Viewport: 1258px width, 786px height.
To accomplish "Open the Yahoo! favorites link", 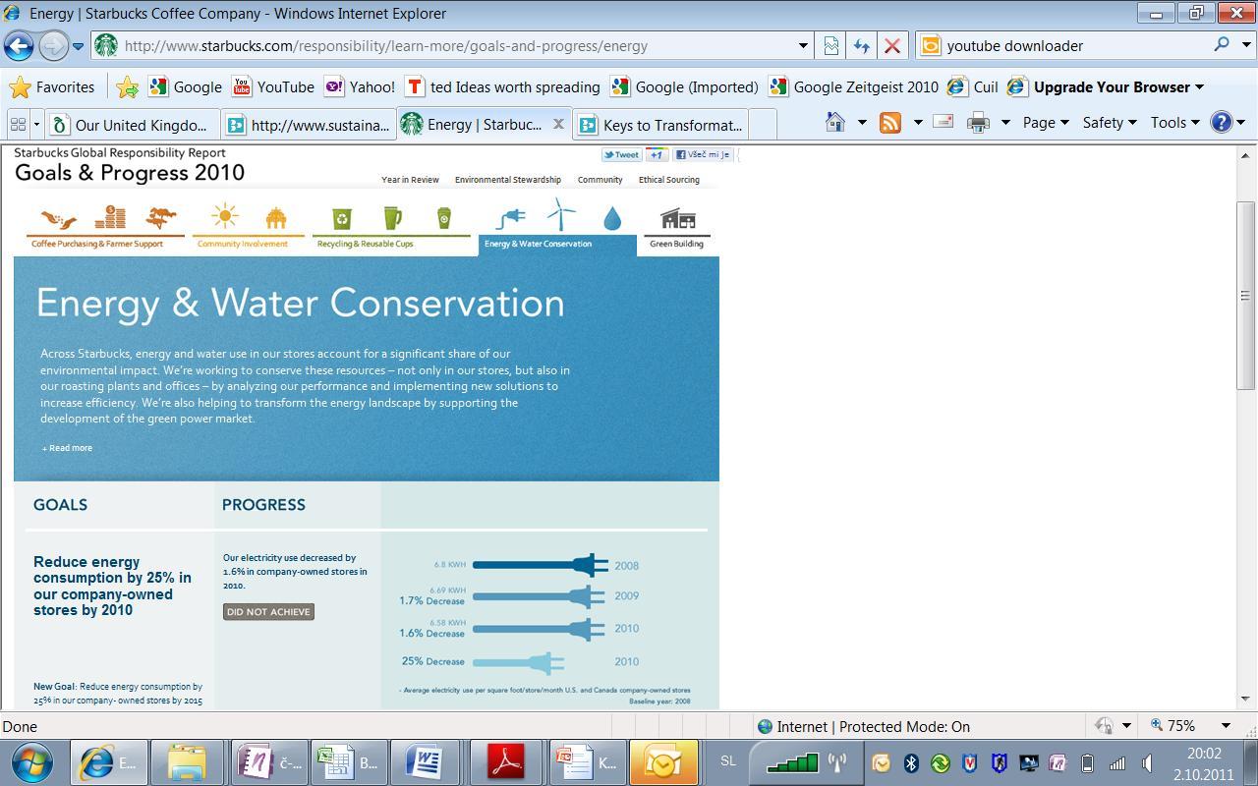I will [360, 86].
